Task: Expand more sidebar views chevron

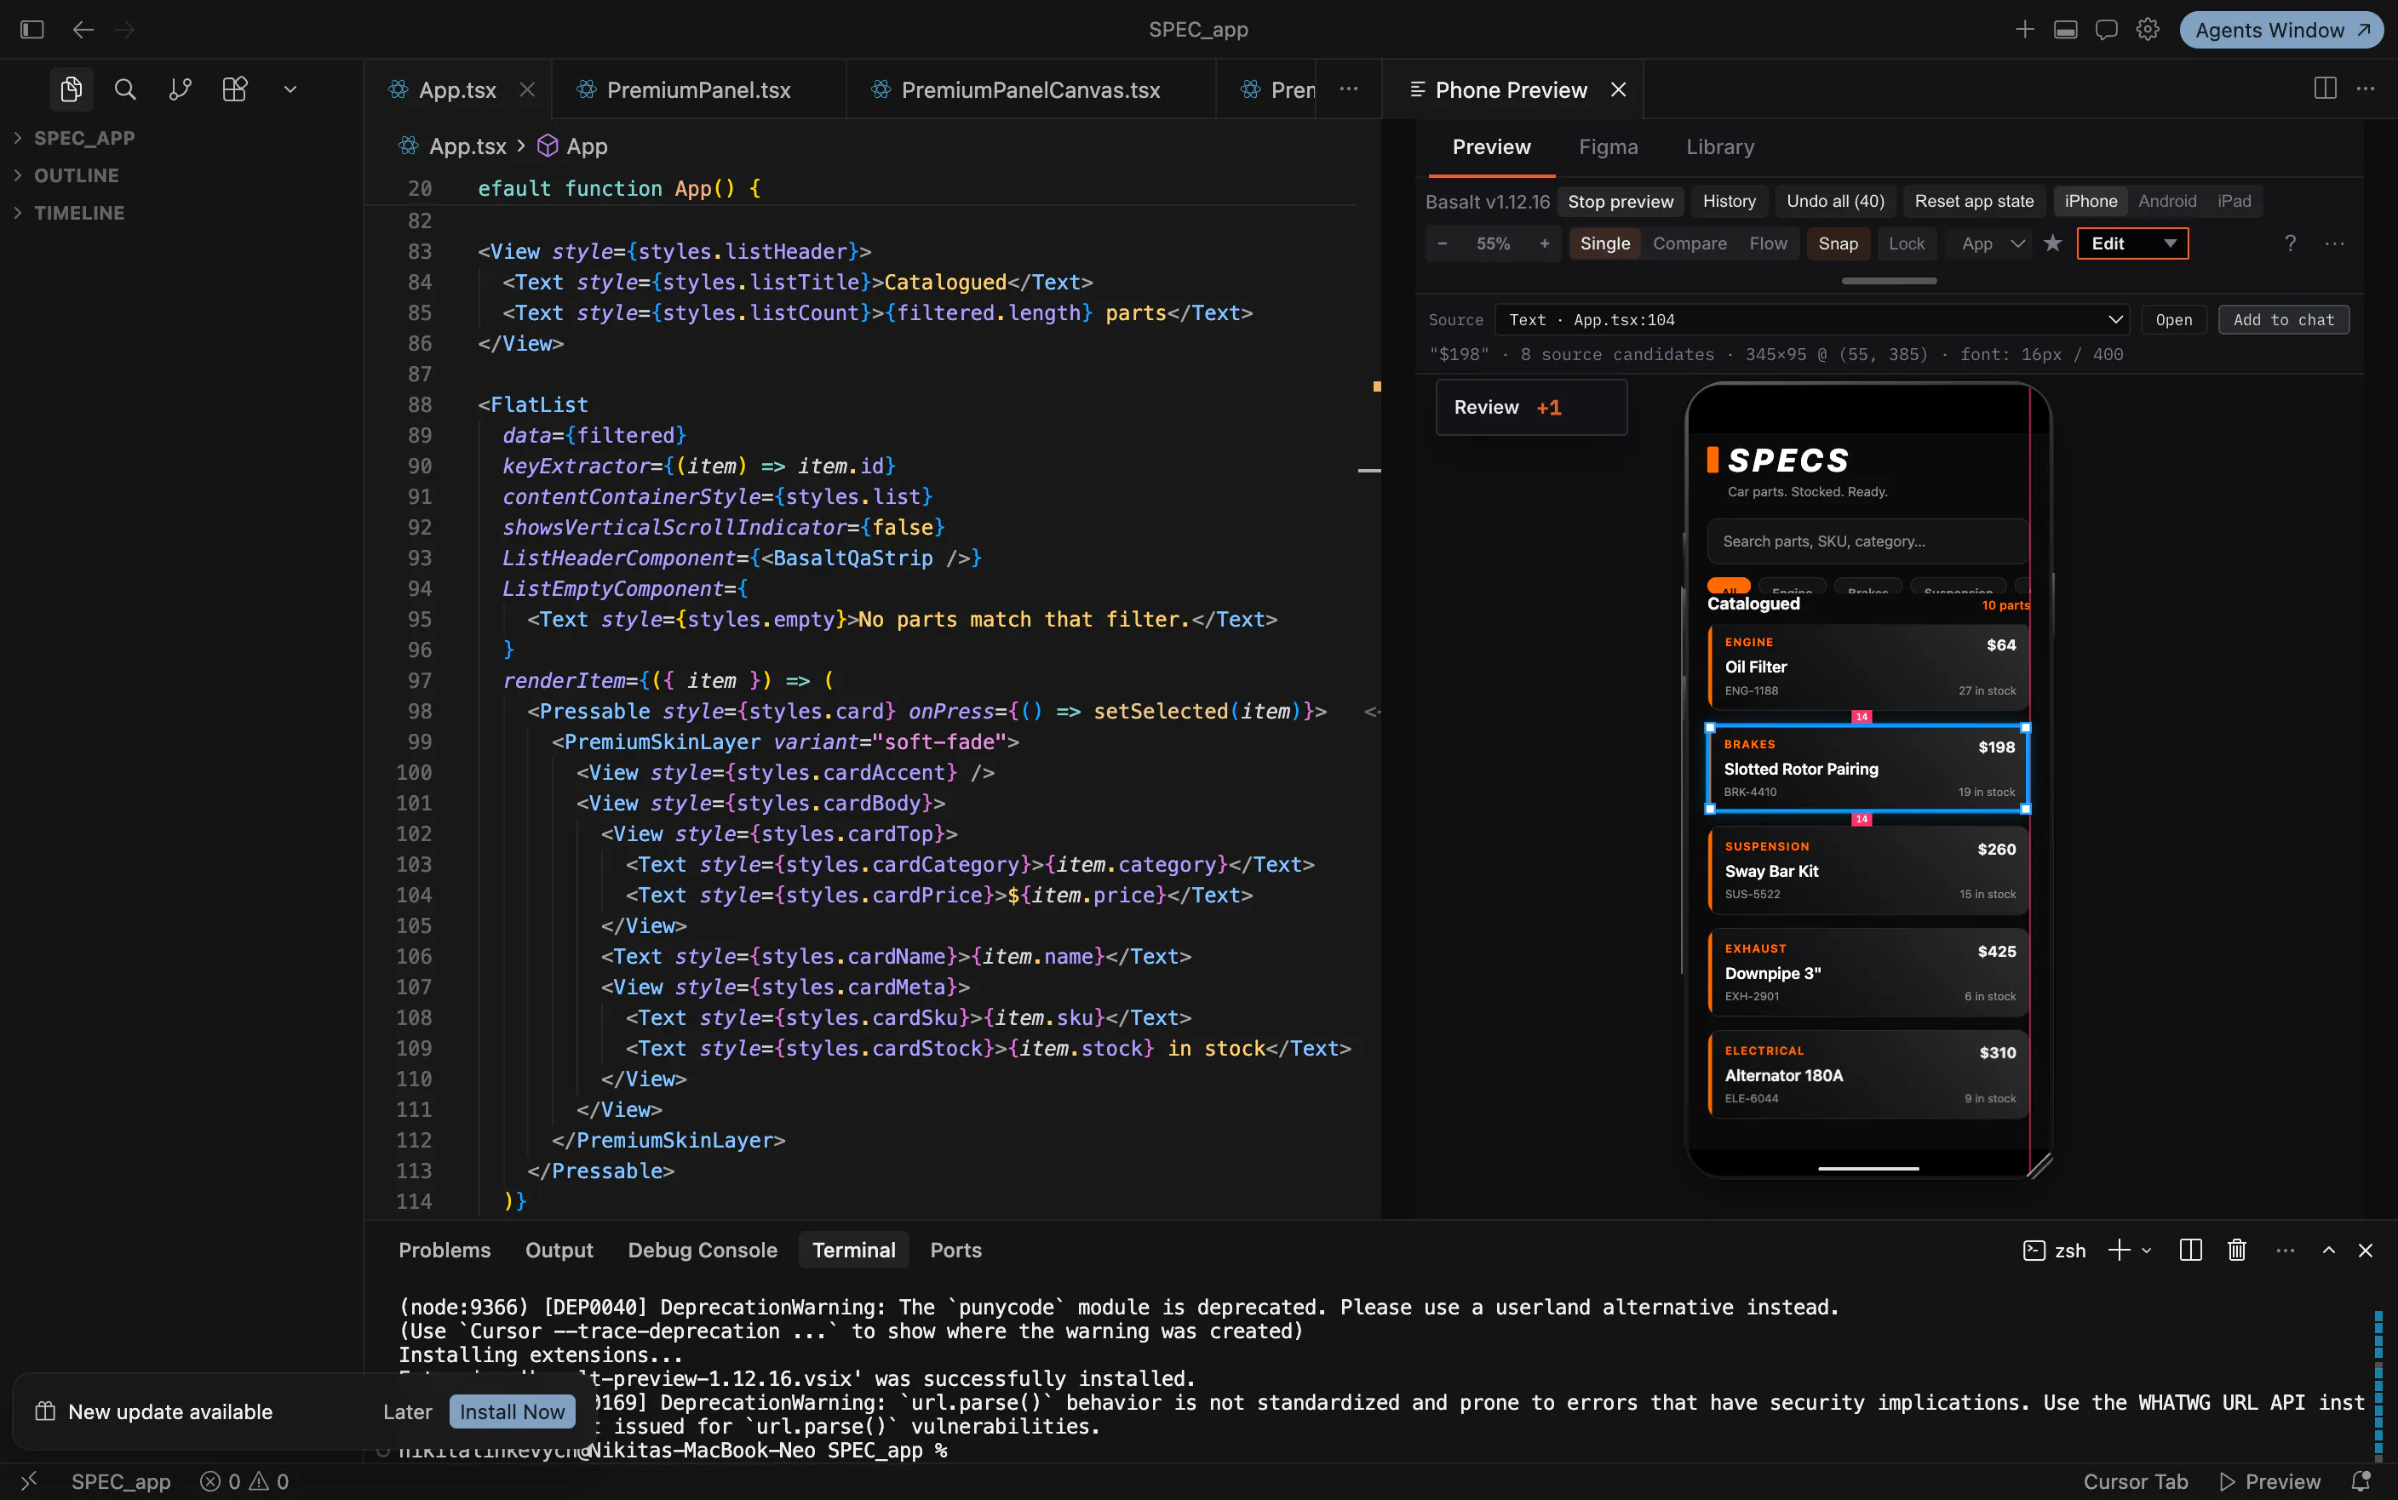Action: pos(290,89)
